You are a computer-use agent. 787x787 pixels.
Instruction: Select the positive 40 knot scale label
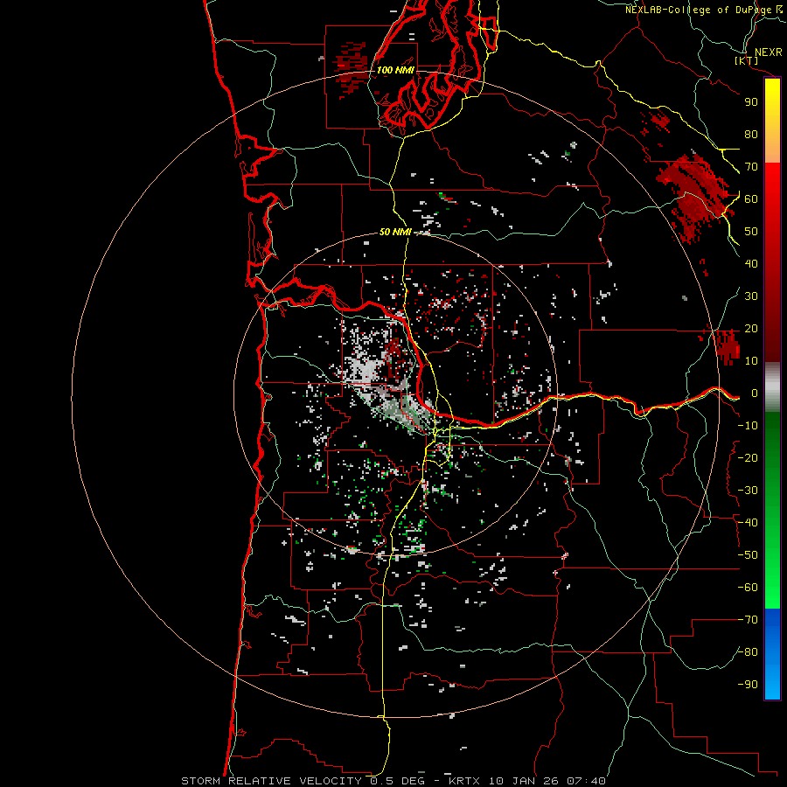click(x=751, y=263)
